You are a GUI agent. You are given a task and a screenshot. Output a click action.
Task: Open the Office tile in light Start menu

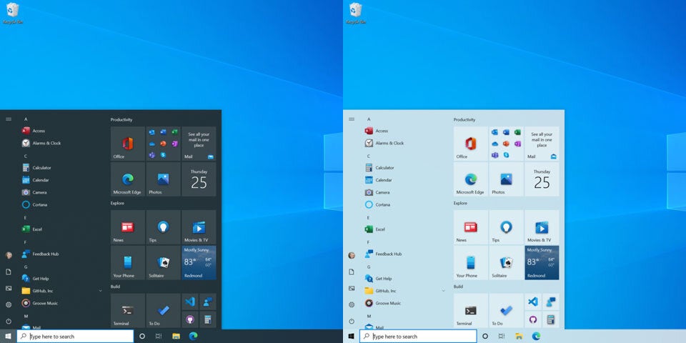pos(471,144)
